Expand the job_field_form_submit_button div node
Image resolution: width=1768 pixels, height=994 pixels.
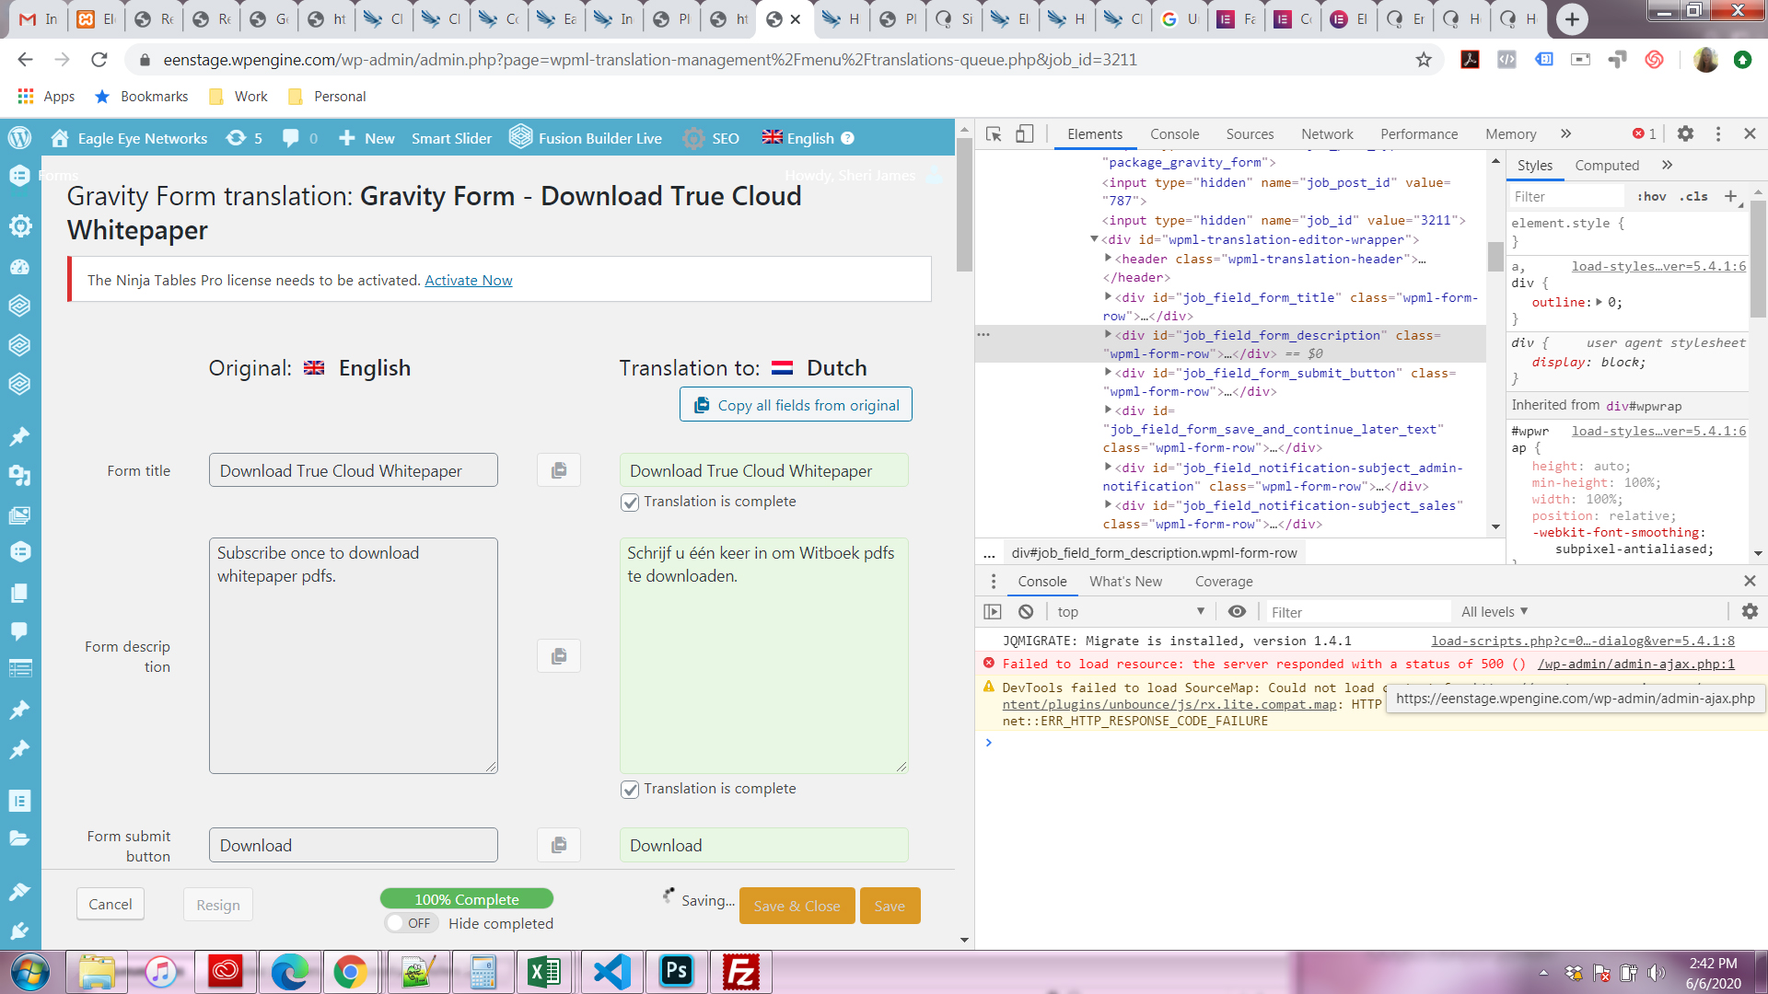(1108, 373)
